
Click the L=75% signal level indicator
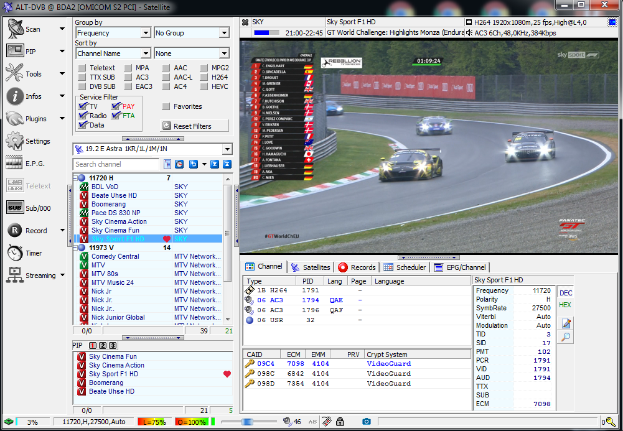click(x=154, y=422)
